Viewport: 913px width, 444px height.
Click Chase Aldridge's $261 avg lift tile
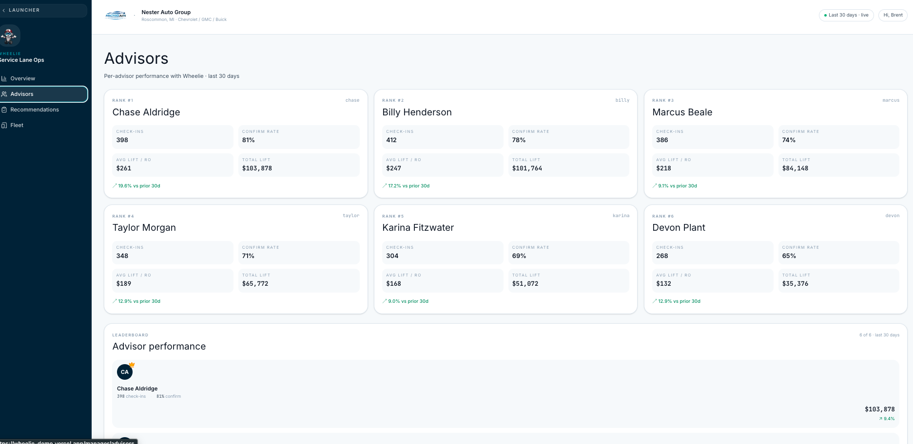(x=173, y=165)
